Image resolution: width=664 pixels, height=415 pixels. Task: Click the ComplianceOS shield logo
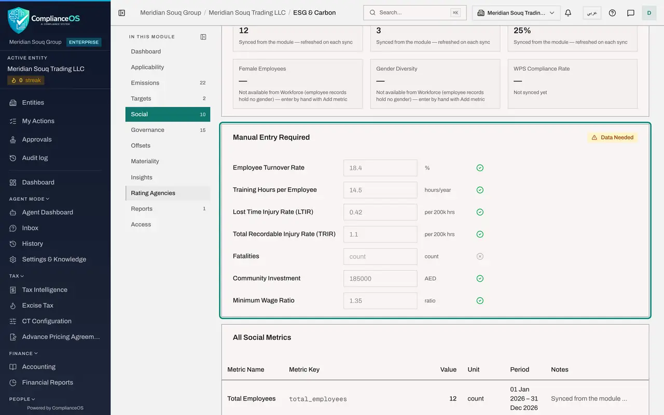[x=19, y=20]
